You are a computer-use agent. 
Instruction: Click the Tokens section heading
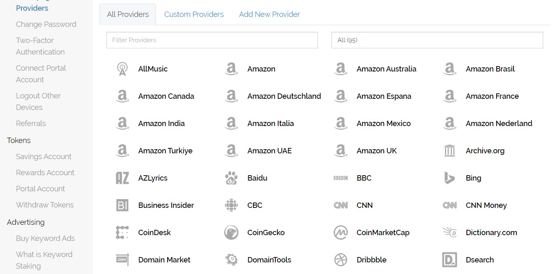click(19, 141)
